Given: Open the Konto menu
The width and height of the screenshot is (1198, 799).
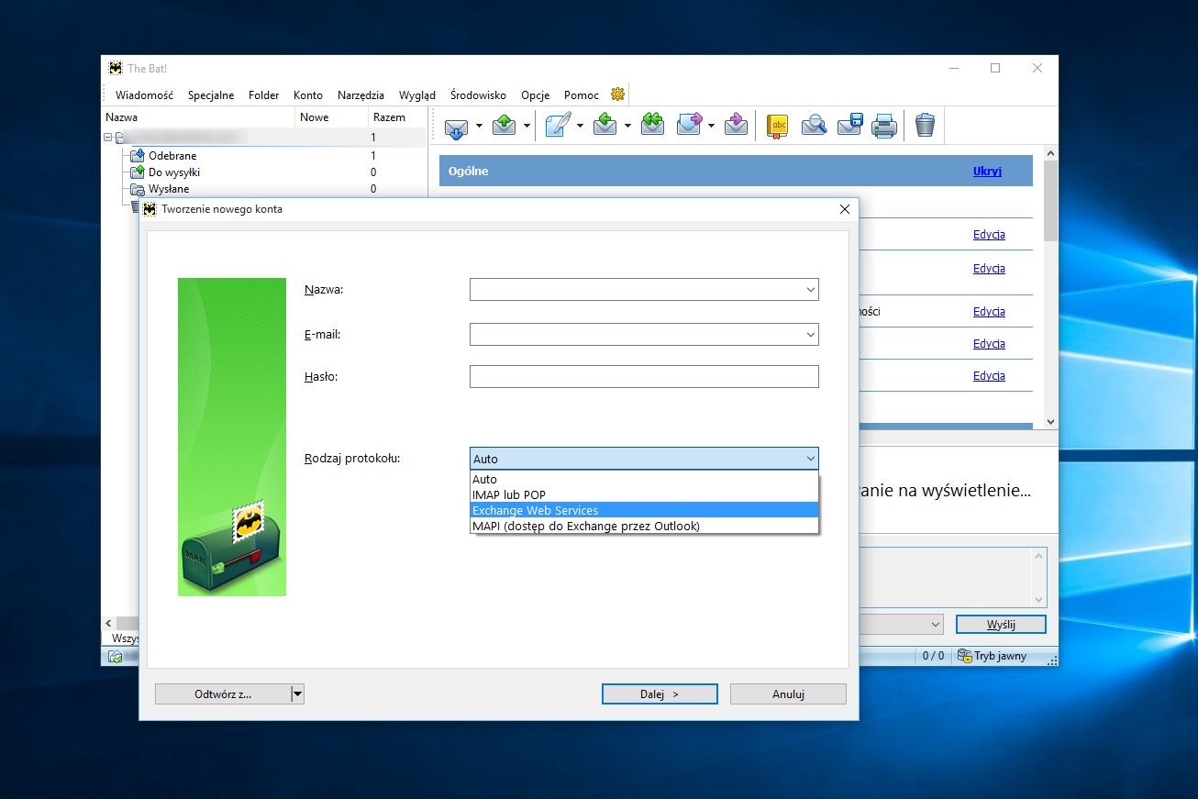Looking at the screenshot, I should pos(308,95).
